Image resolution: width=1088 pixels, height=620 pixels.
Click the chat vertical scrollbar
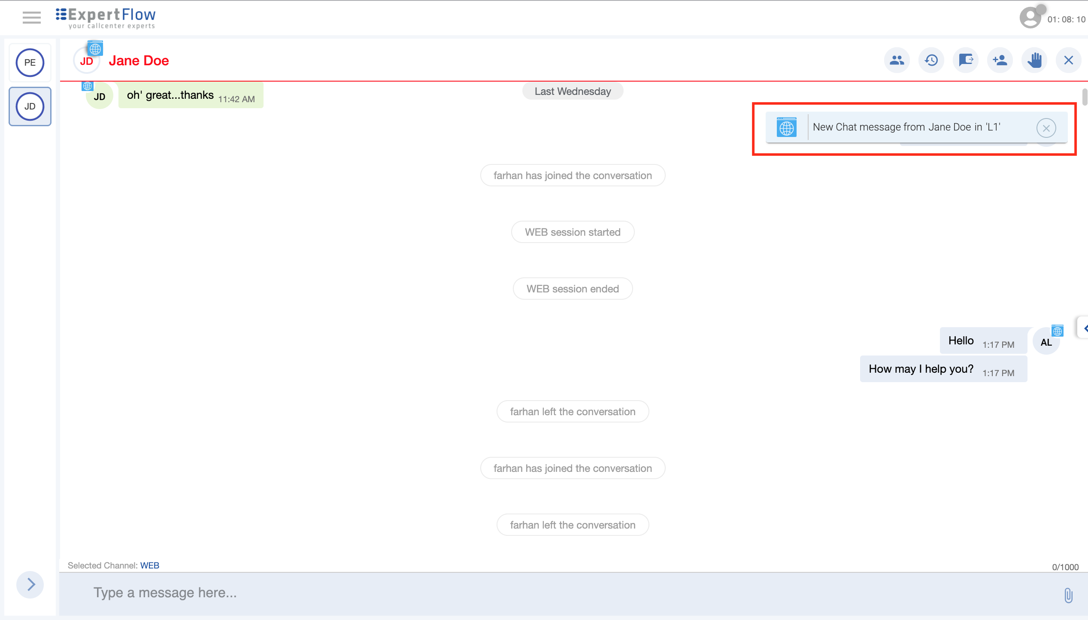[1084, 97]
